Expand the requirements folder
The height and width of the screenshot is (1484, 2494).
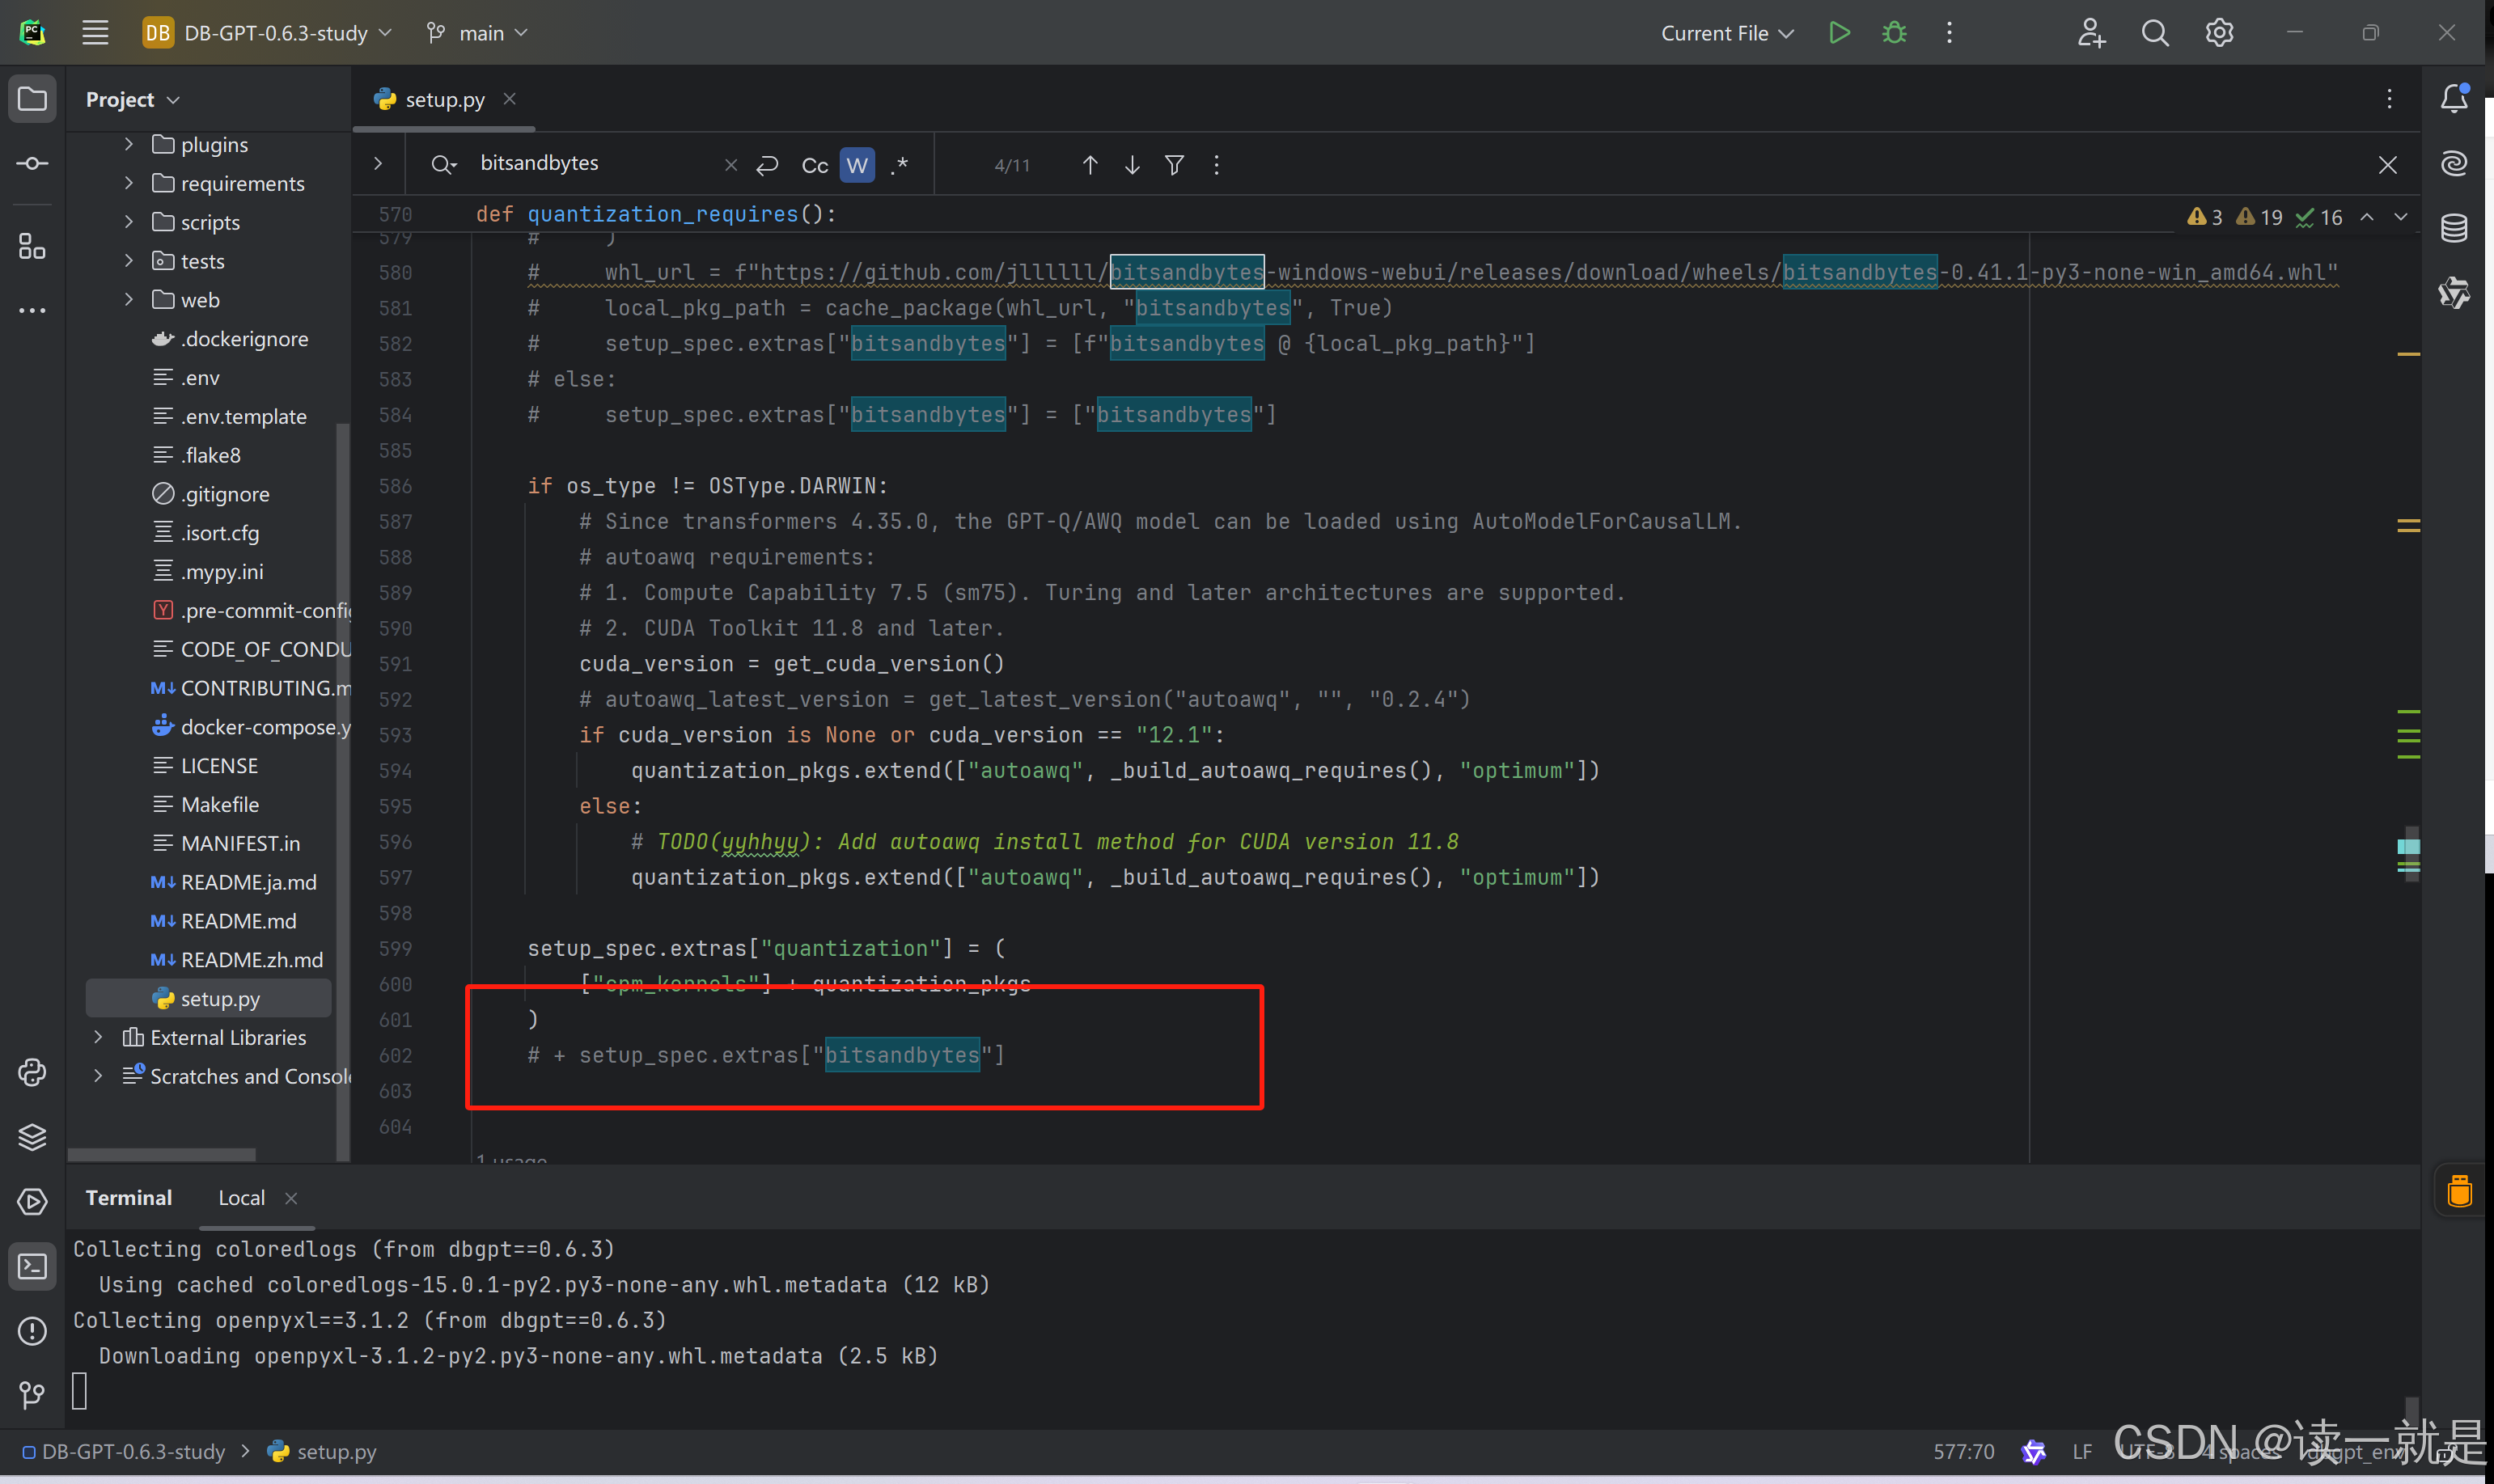(x=129, y=183)
